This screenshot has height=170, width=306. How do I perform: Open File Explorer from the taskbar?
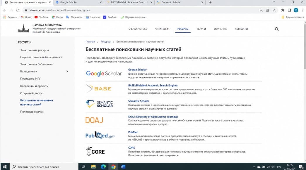point(93,167)
